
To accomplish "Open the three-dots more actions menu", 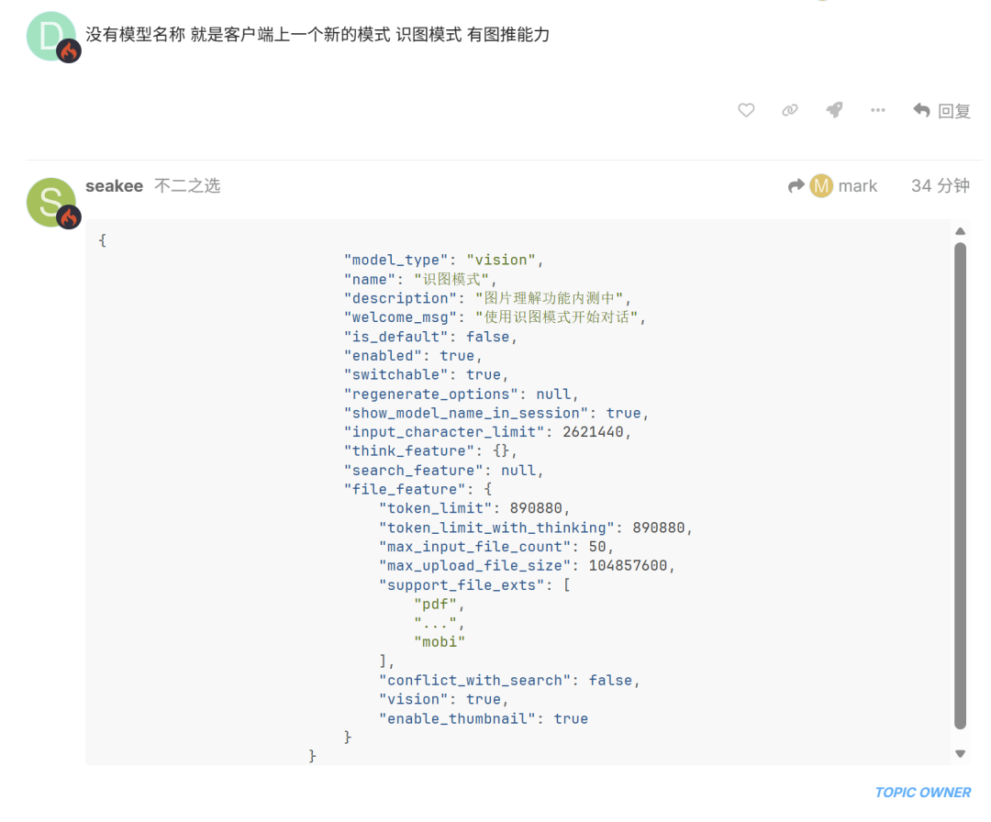I will click(x=878, y=110).
